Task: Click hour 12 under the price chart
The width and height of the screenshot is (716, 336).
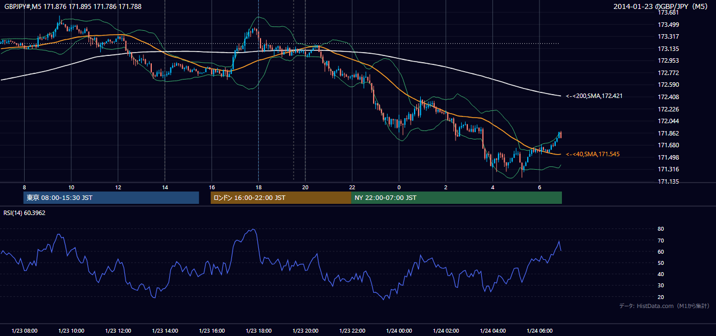Action: tap(118, 186)
